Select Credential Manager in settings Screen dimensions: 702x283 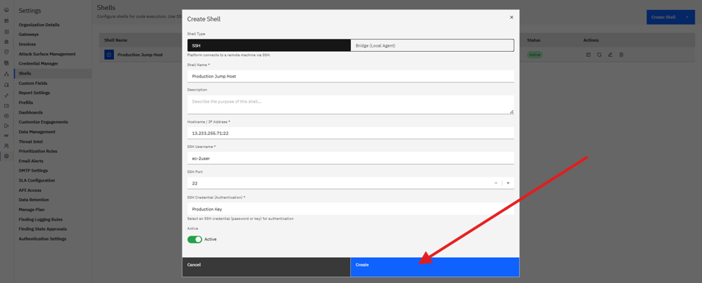pyautogui.click(x=38, y=63)
